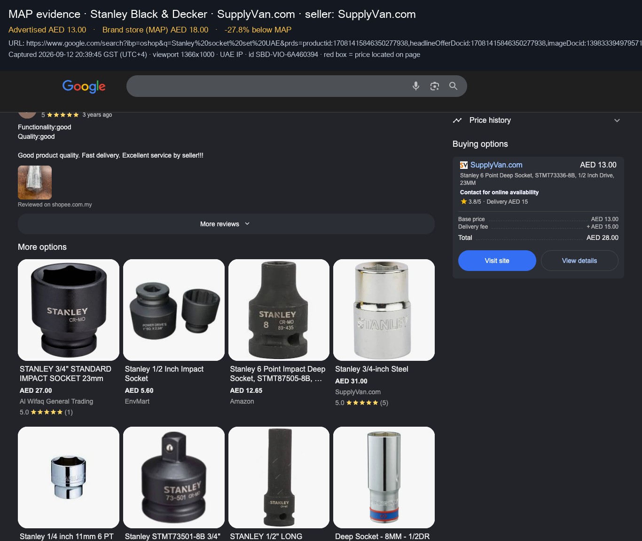Open Stanley 1/4 inch 11mm 6 PT title
The height and width of the screenshot is (541, 642).
(67, 536)
